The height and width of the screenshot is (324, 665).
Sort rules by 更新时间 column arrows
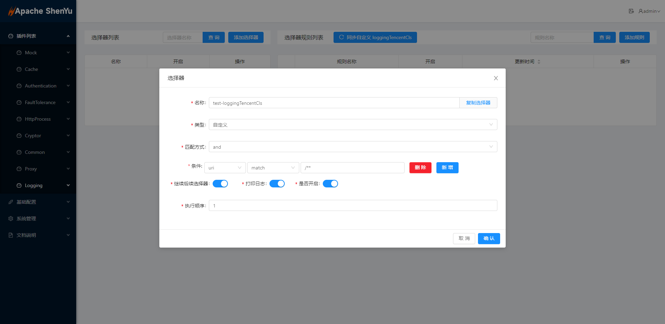tap(539, 62)
